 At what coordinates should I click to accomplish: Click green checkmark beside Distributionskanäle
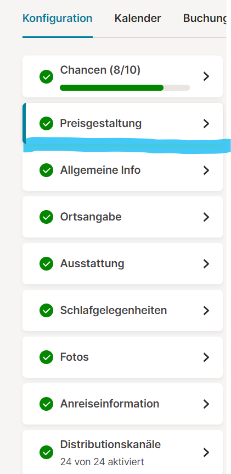click(47, 452)
